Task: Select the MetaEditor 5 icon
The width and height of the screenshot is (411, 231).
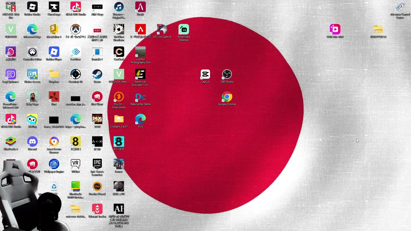Action: pyautogui.click(x=54, y=30)
